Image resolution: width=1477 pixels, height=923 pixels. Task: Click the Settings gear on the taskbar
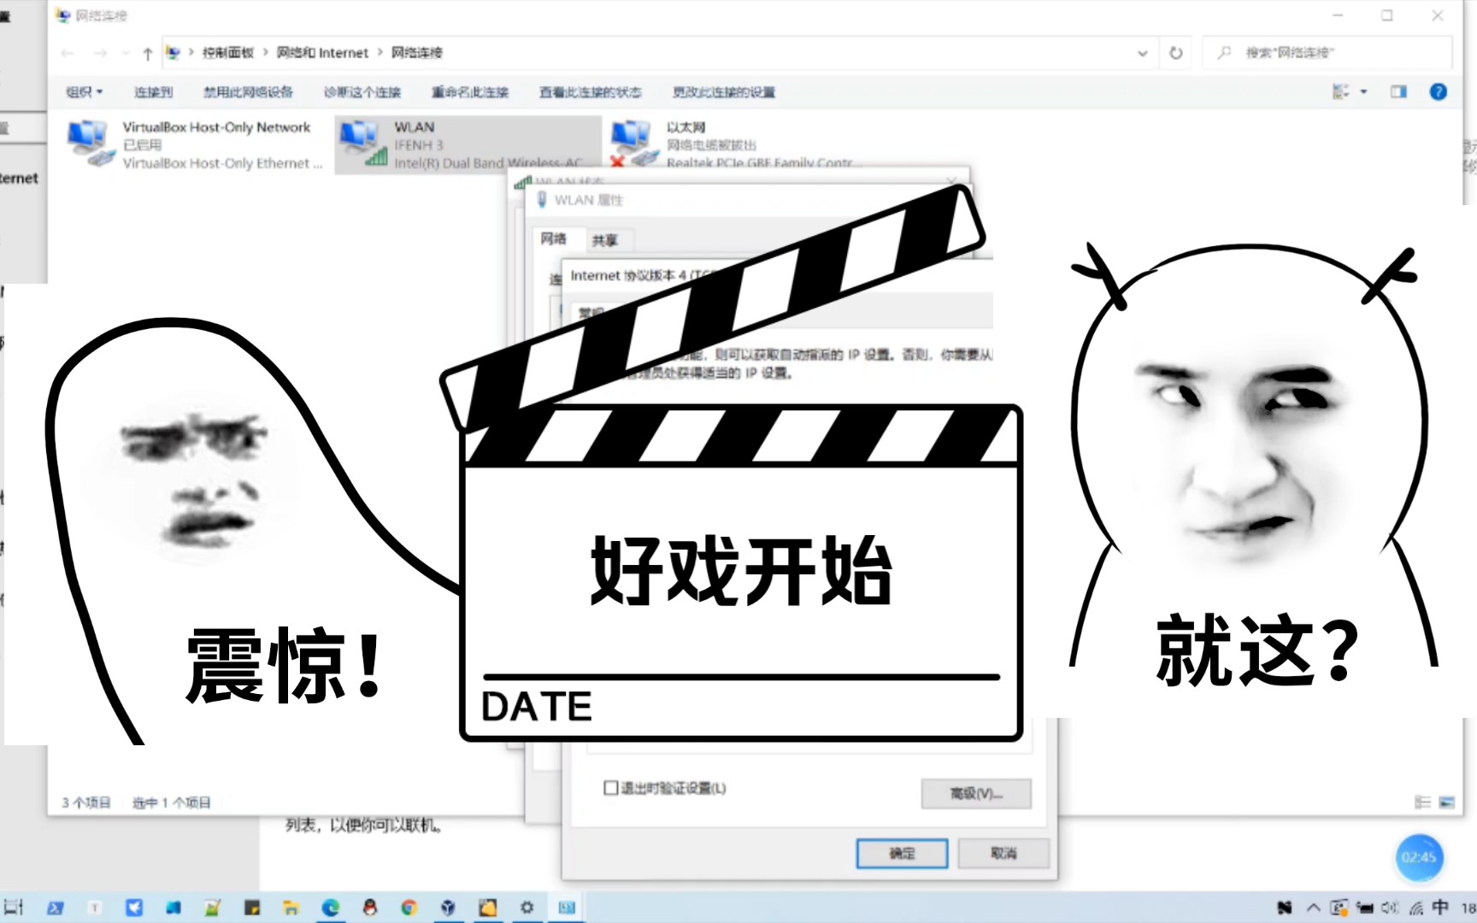click(526, 908)
